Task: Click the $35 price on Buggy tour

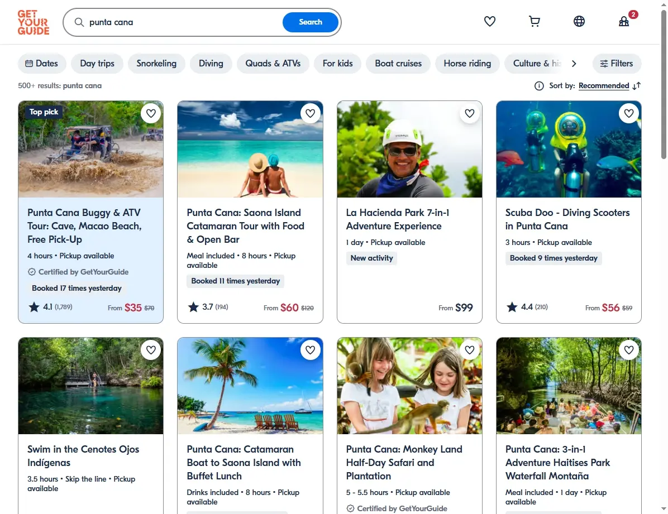Action: [x=133, y=308]
